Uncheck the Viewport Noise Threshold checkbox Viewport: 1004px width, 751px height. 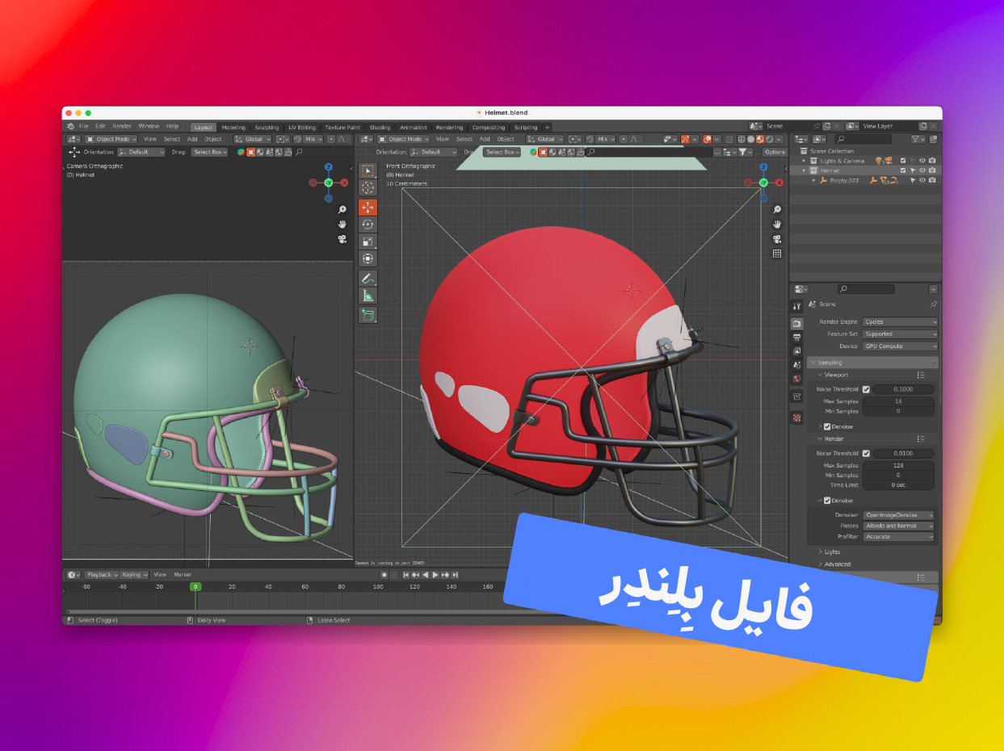pos(866,389)
